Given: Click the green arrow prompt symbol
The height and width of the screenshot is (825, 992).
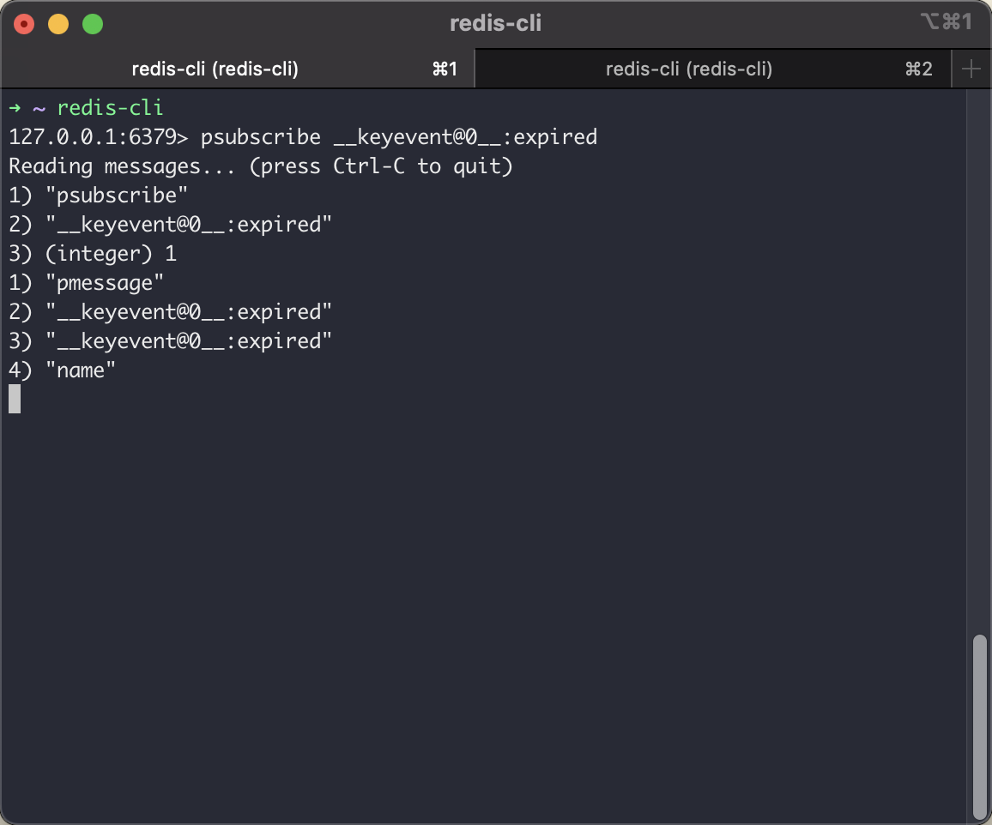Looking at the screenshot, I should 15,108.
